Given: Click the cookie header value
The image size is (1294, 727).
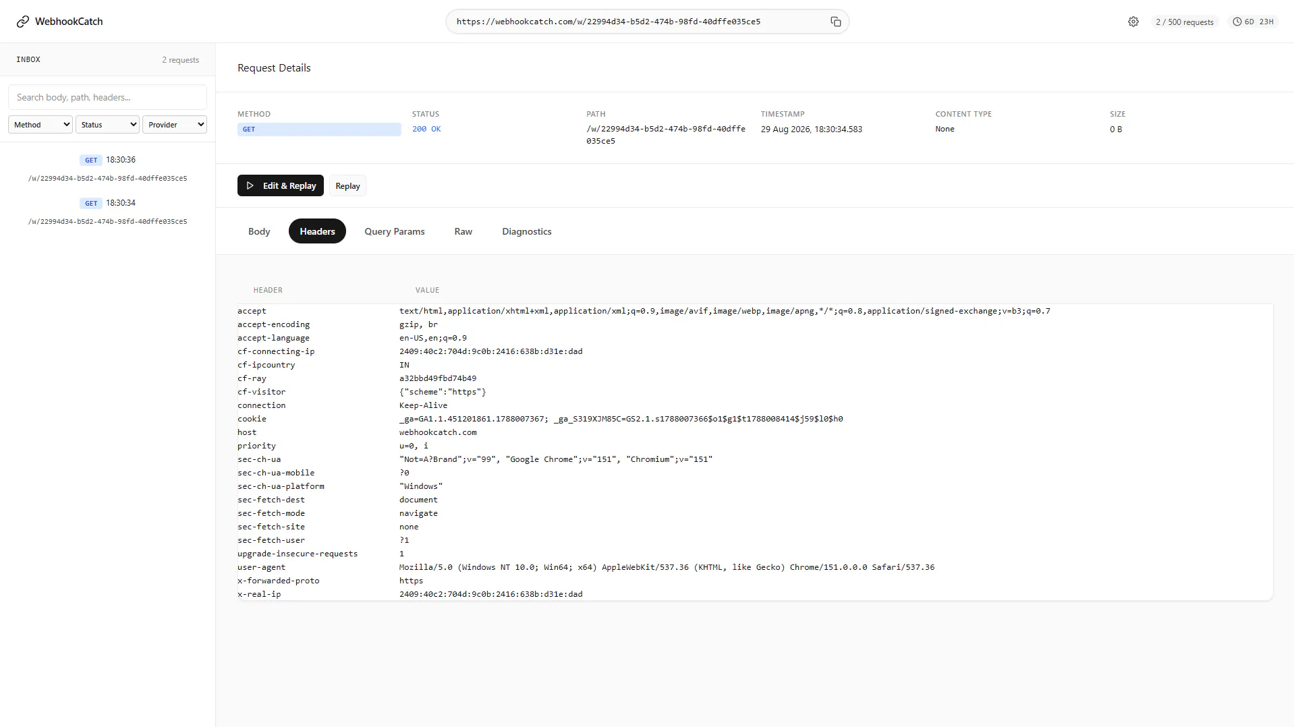Looking at the screenshot, I should pos(621,419).
